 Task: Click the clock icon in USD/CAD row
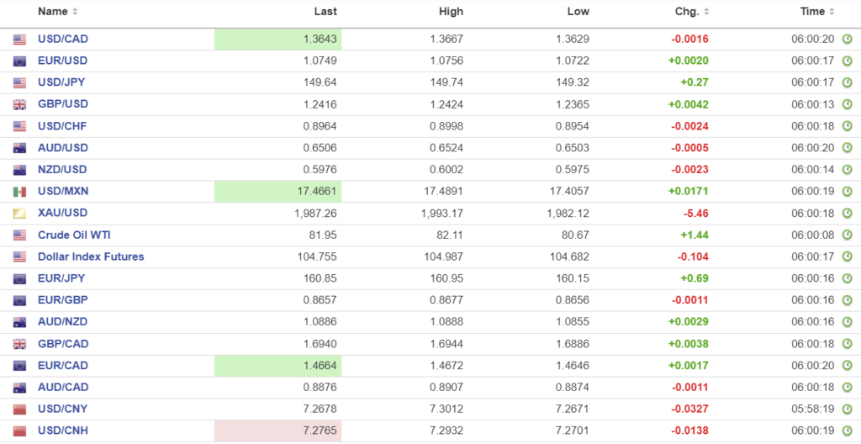point(847,40)
